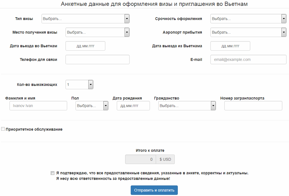Open the Кол-во выезжающих dropdown
This screenshot has width=289, height=196.
pyautogui.click(x=79, y=85)
